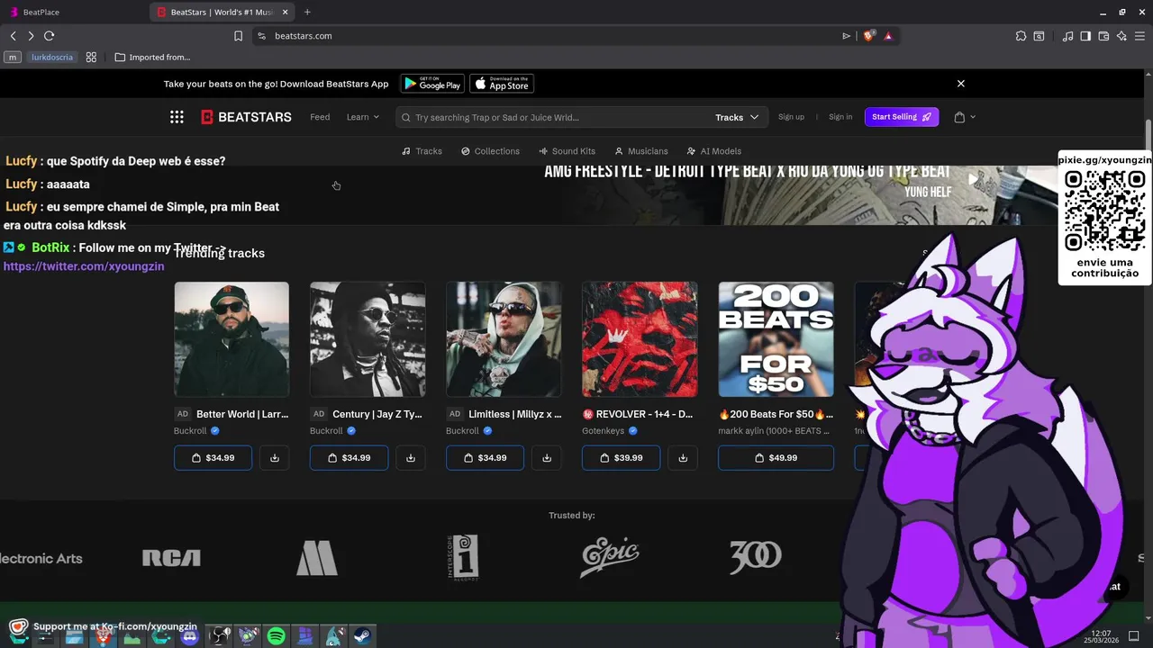This screenshot has width=1153, height=648.
Task: Open the browser hamburger main menu
Action: coord(1140,36)
